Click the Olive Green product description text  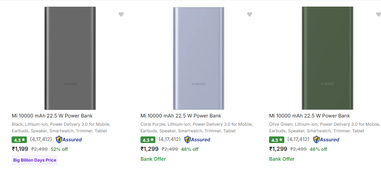324,127
